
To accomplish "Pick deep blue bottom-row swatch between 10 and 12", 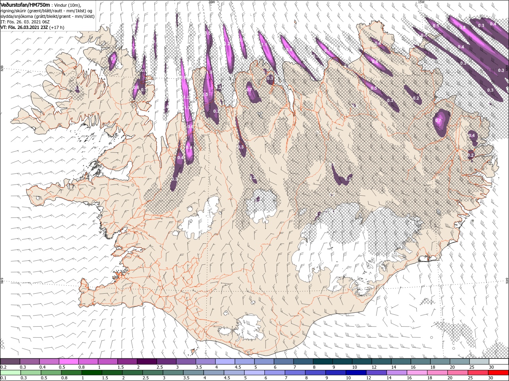I will [x=356, y=373].
